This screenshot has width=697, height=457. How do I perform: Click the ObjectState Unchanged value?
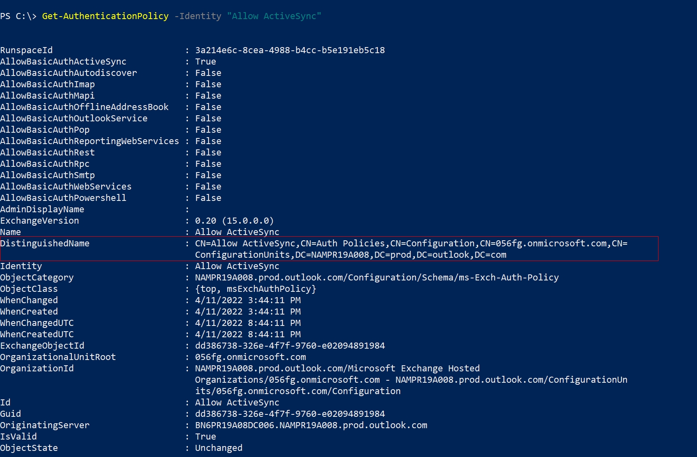point(219,448)
